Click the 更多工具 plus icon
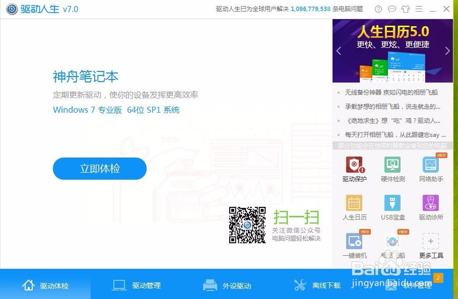 coord(431,241)
